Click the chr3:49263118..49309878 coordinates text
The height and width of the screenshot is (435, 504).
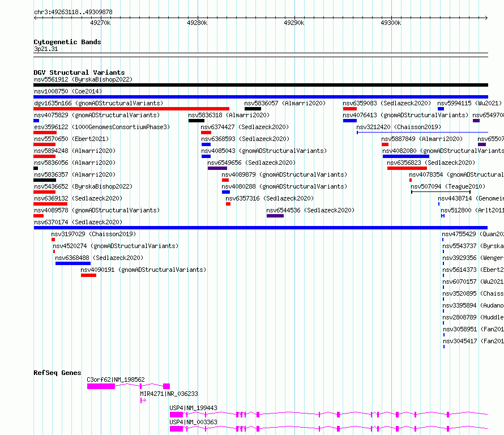point(73,12)
